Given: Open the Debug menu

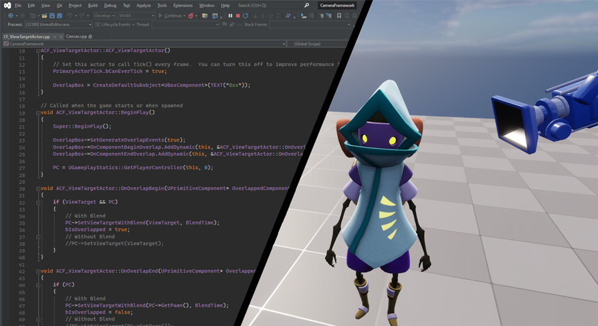Looking at the screenshot, I should click(x=110, y=5).
